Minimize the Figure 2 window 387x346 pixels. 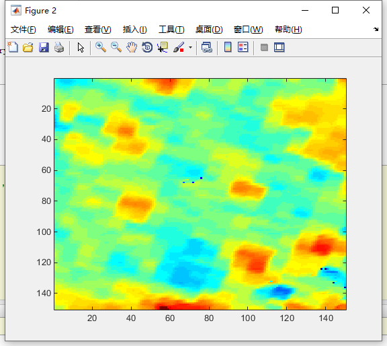tap(305, 10)
